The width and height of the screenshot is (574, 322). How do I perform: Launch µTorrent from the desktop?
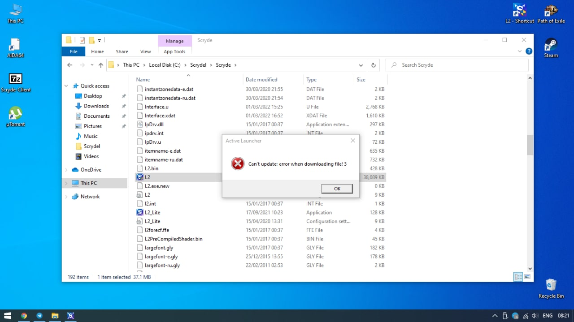tap(15, 114)
